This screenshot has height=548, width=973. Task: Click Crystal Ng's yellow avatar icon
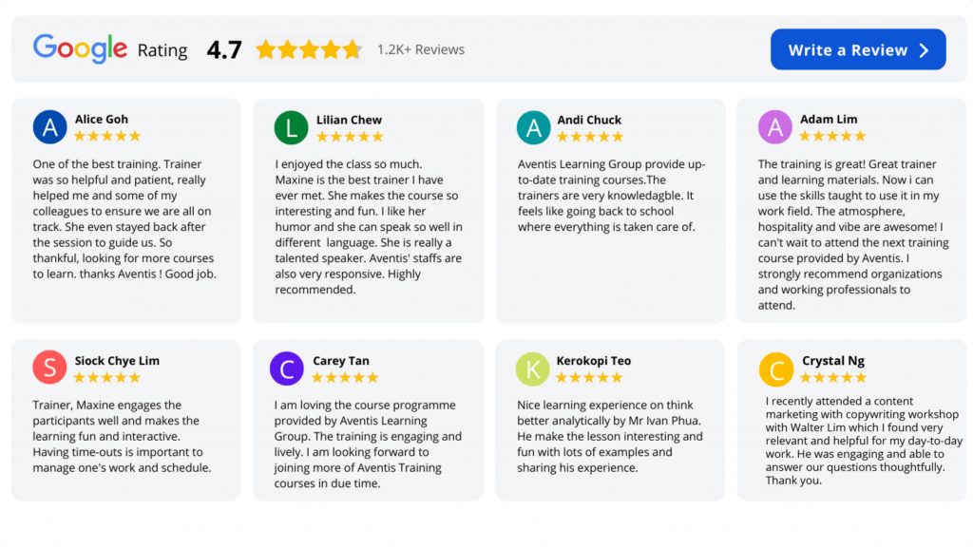(x=776, y=368)
